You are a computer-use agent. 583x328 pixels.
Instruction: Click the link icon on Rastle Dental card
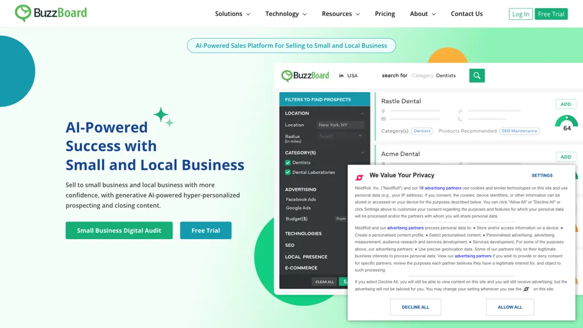(459, 110)
